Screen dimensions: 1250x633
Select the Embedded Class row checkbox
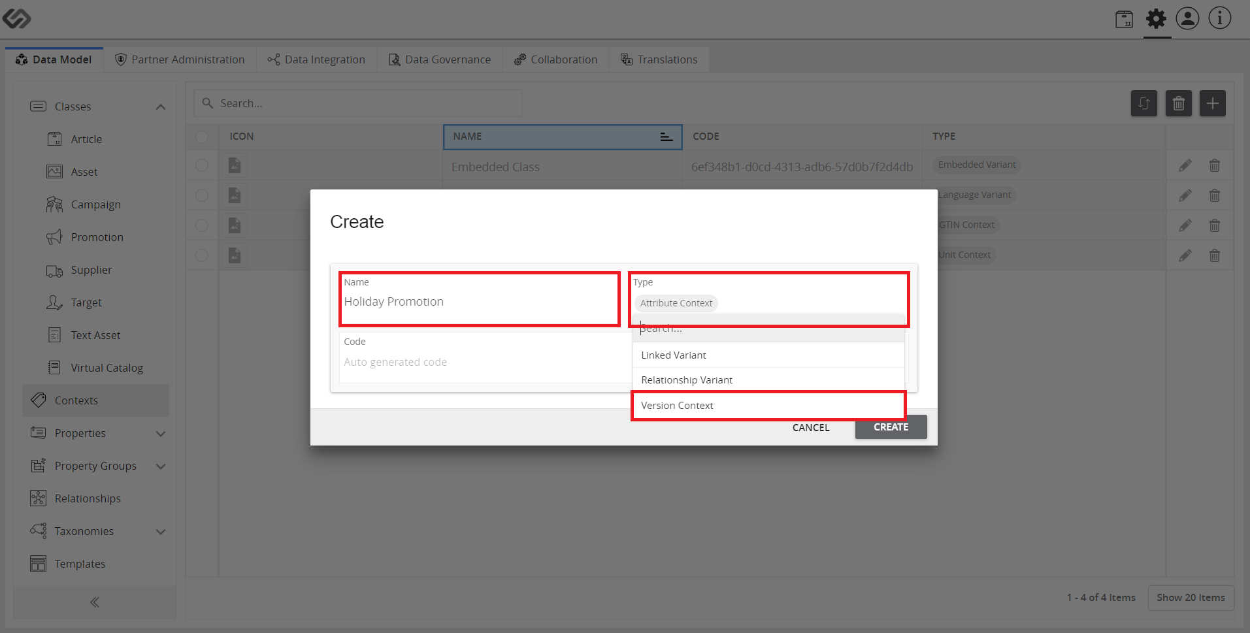[x=202, y=165]
